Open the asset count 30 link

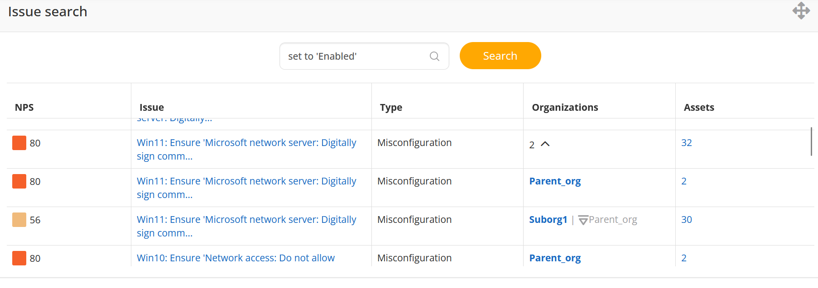click(x=686, y=220)
